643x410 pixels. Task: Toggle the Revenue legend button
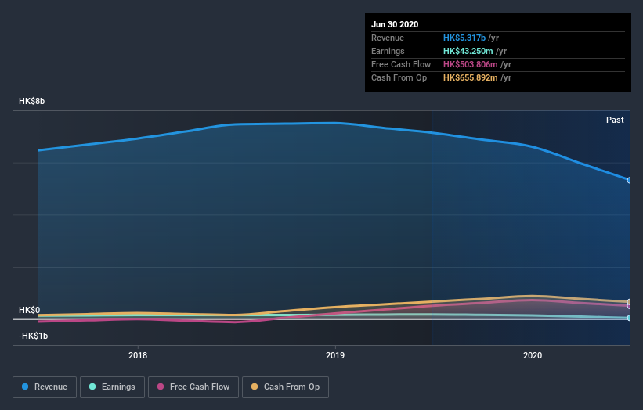pyautogui.click(x=45, y=387)
